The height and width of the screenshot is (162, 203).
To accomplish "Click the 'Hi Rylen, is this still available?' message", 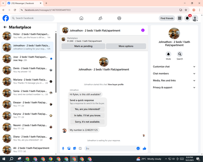I will (85, 94).
